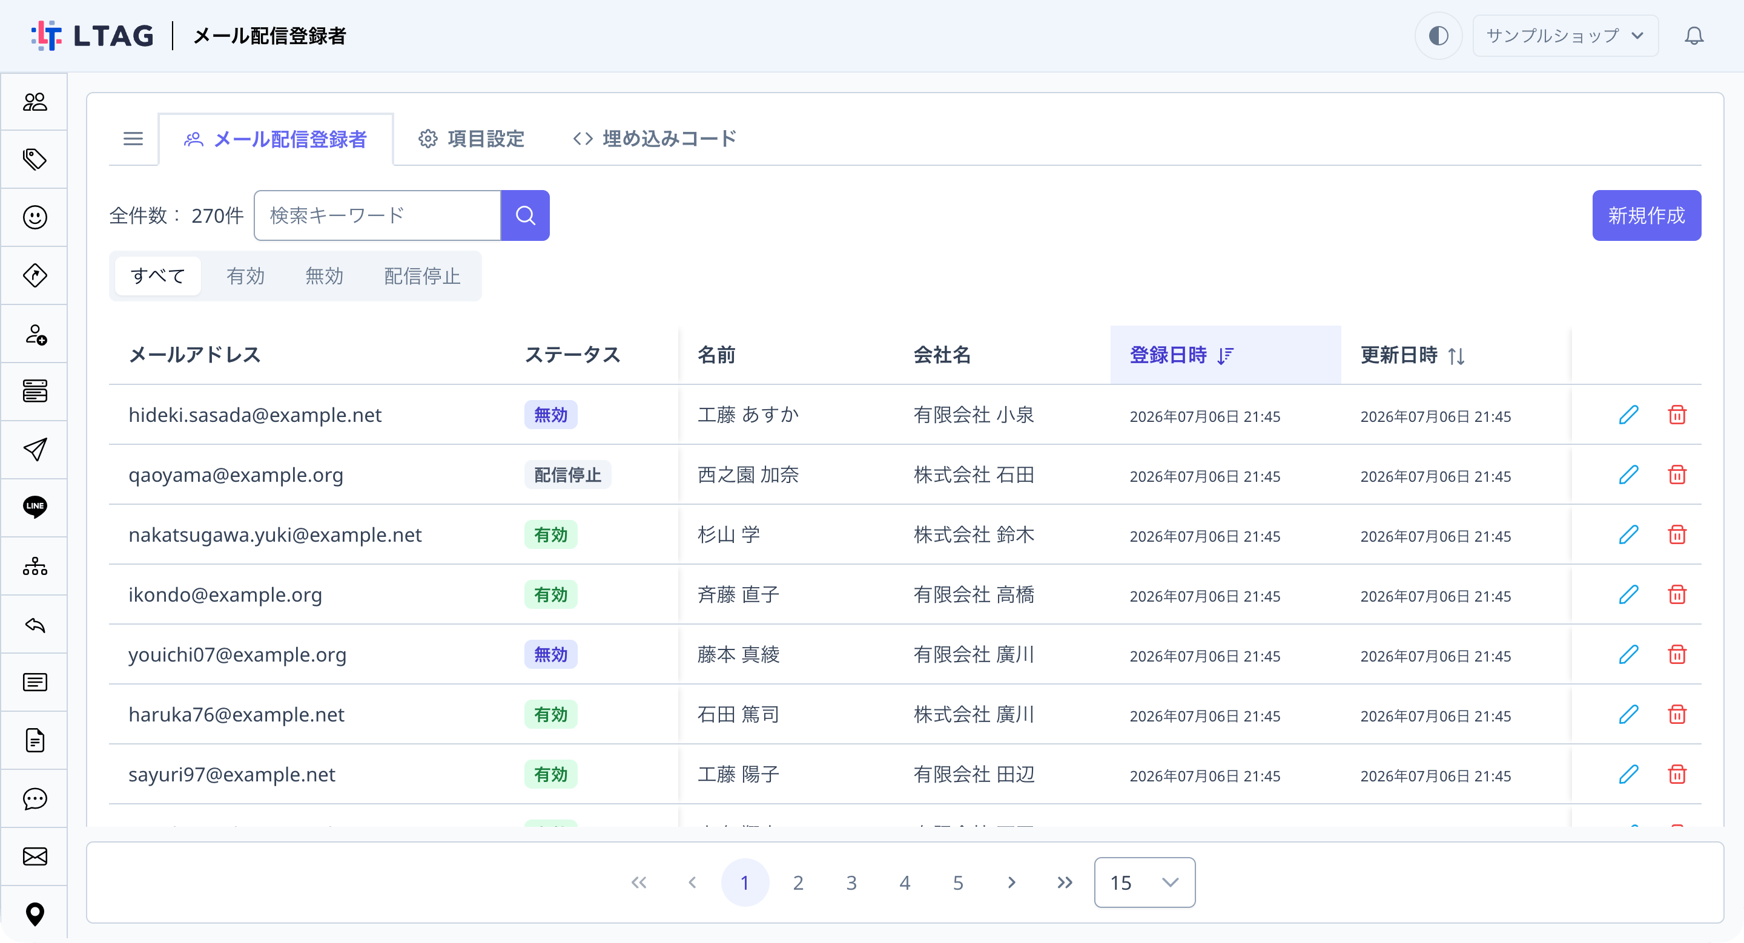Viewport: 1744px width, 943px height.
Task: Open the stacked server sidebar icon
Action: point(35,391)
